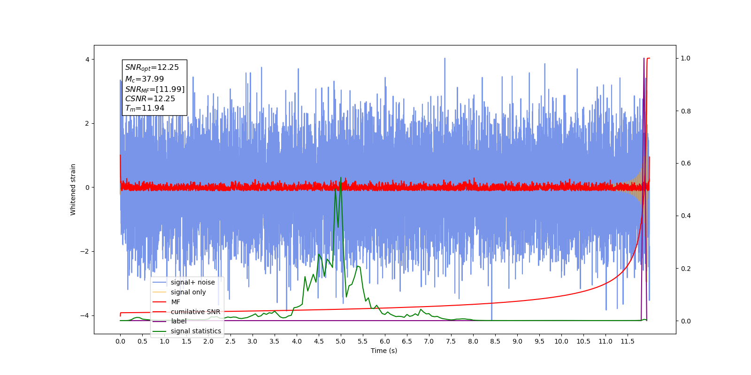Image resolution: width=751 pixels, height=375 pixels.
Task: Click the x-axis tick label 0.0
Action: click(x=120, y=341)
